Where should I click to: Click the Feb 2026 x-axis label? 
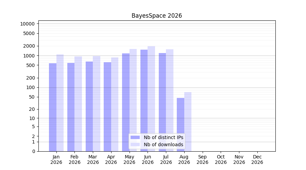coord(74,159)
